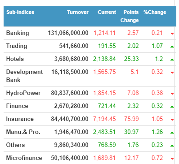Screen dimensions: 179x164
Task: Click Hotels current value 2,138.84
Action: (104, 59)
